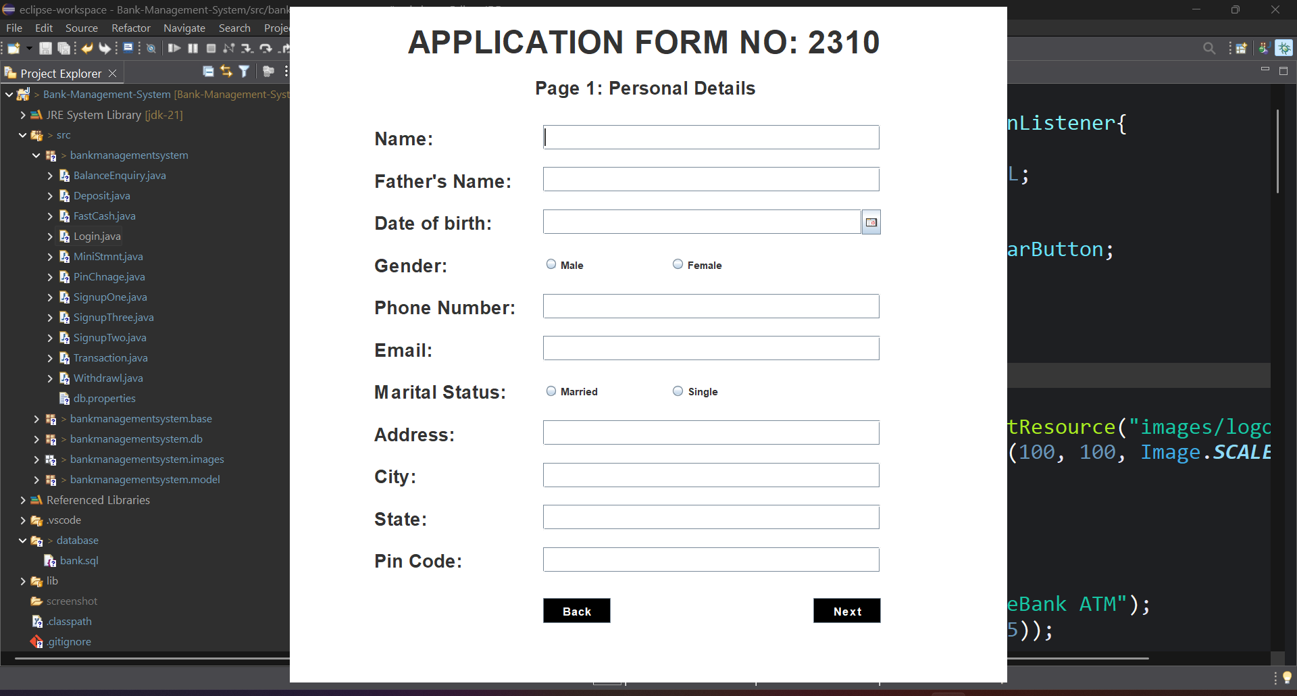
Task: Collapse the bankmanagementsystem package
Action: (x=36, y=155)
